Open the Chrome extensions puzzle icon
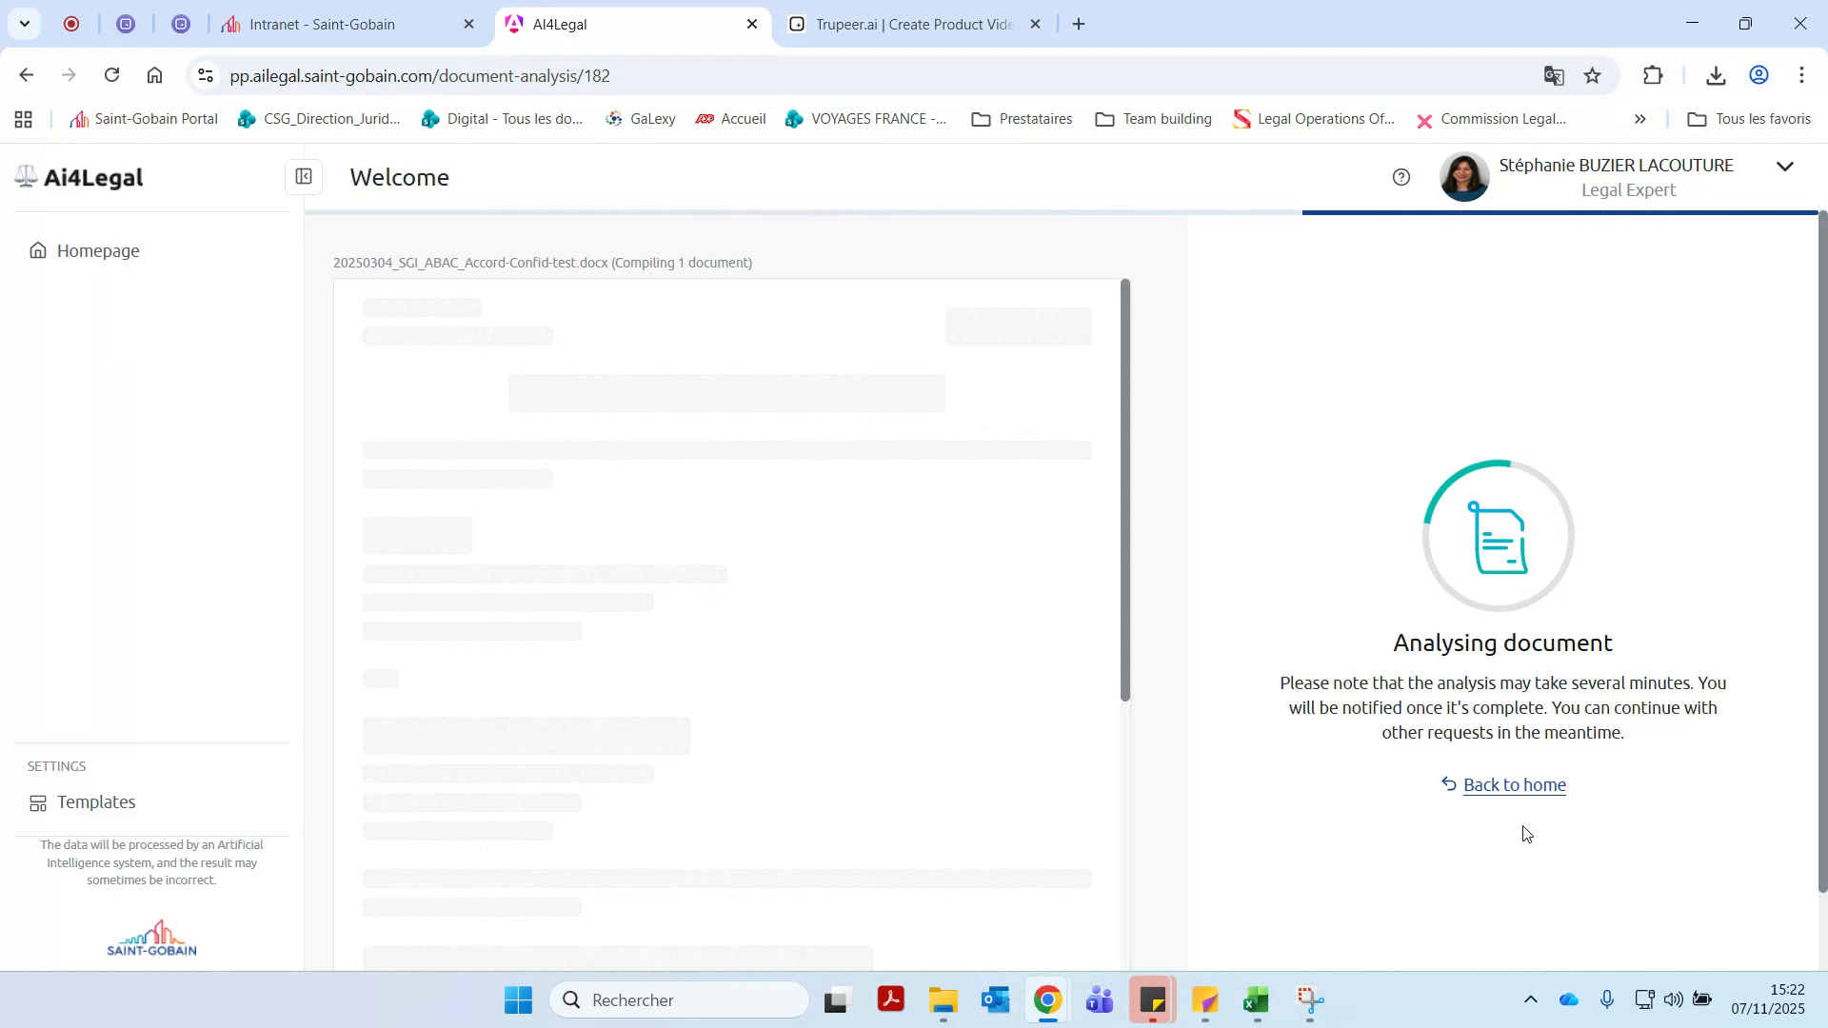Screen dimensions: 1828x1028 coord(1654,75)
